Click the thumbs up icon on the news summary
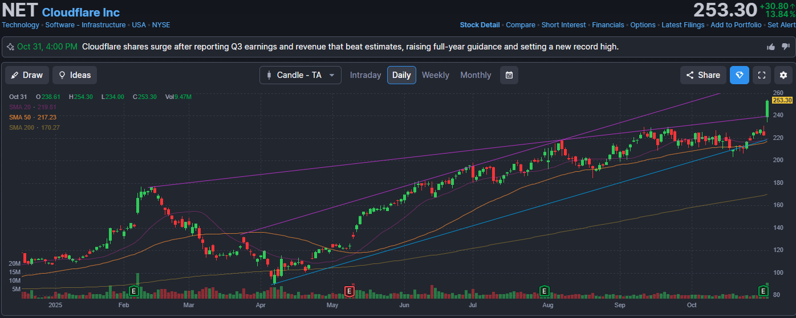 point(771,47)
